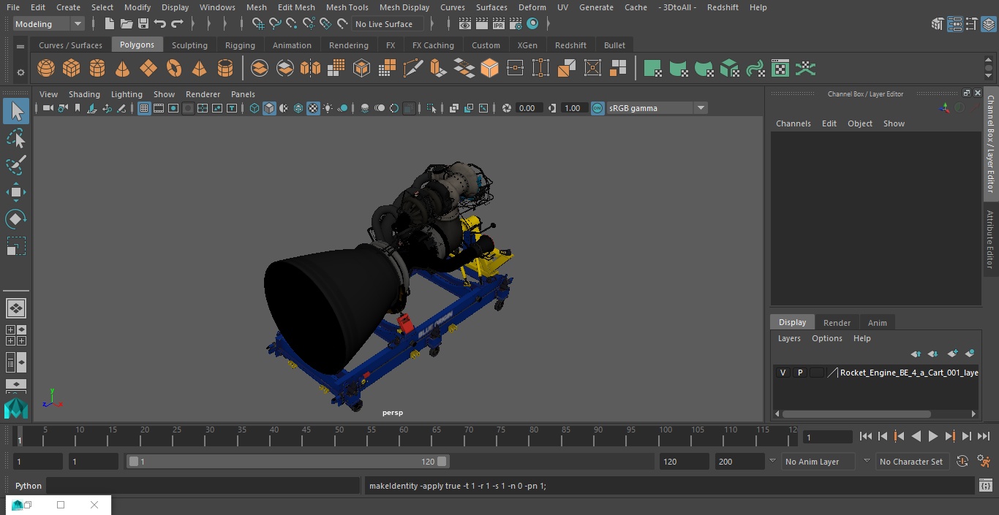Click frame 60 on the time slider
999x515 pixels.
click(404, 436)
